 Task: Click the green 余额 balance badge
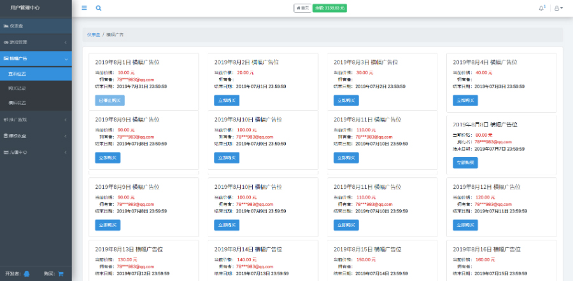pyautogui.click(x=330, y=8)
